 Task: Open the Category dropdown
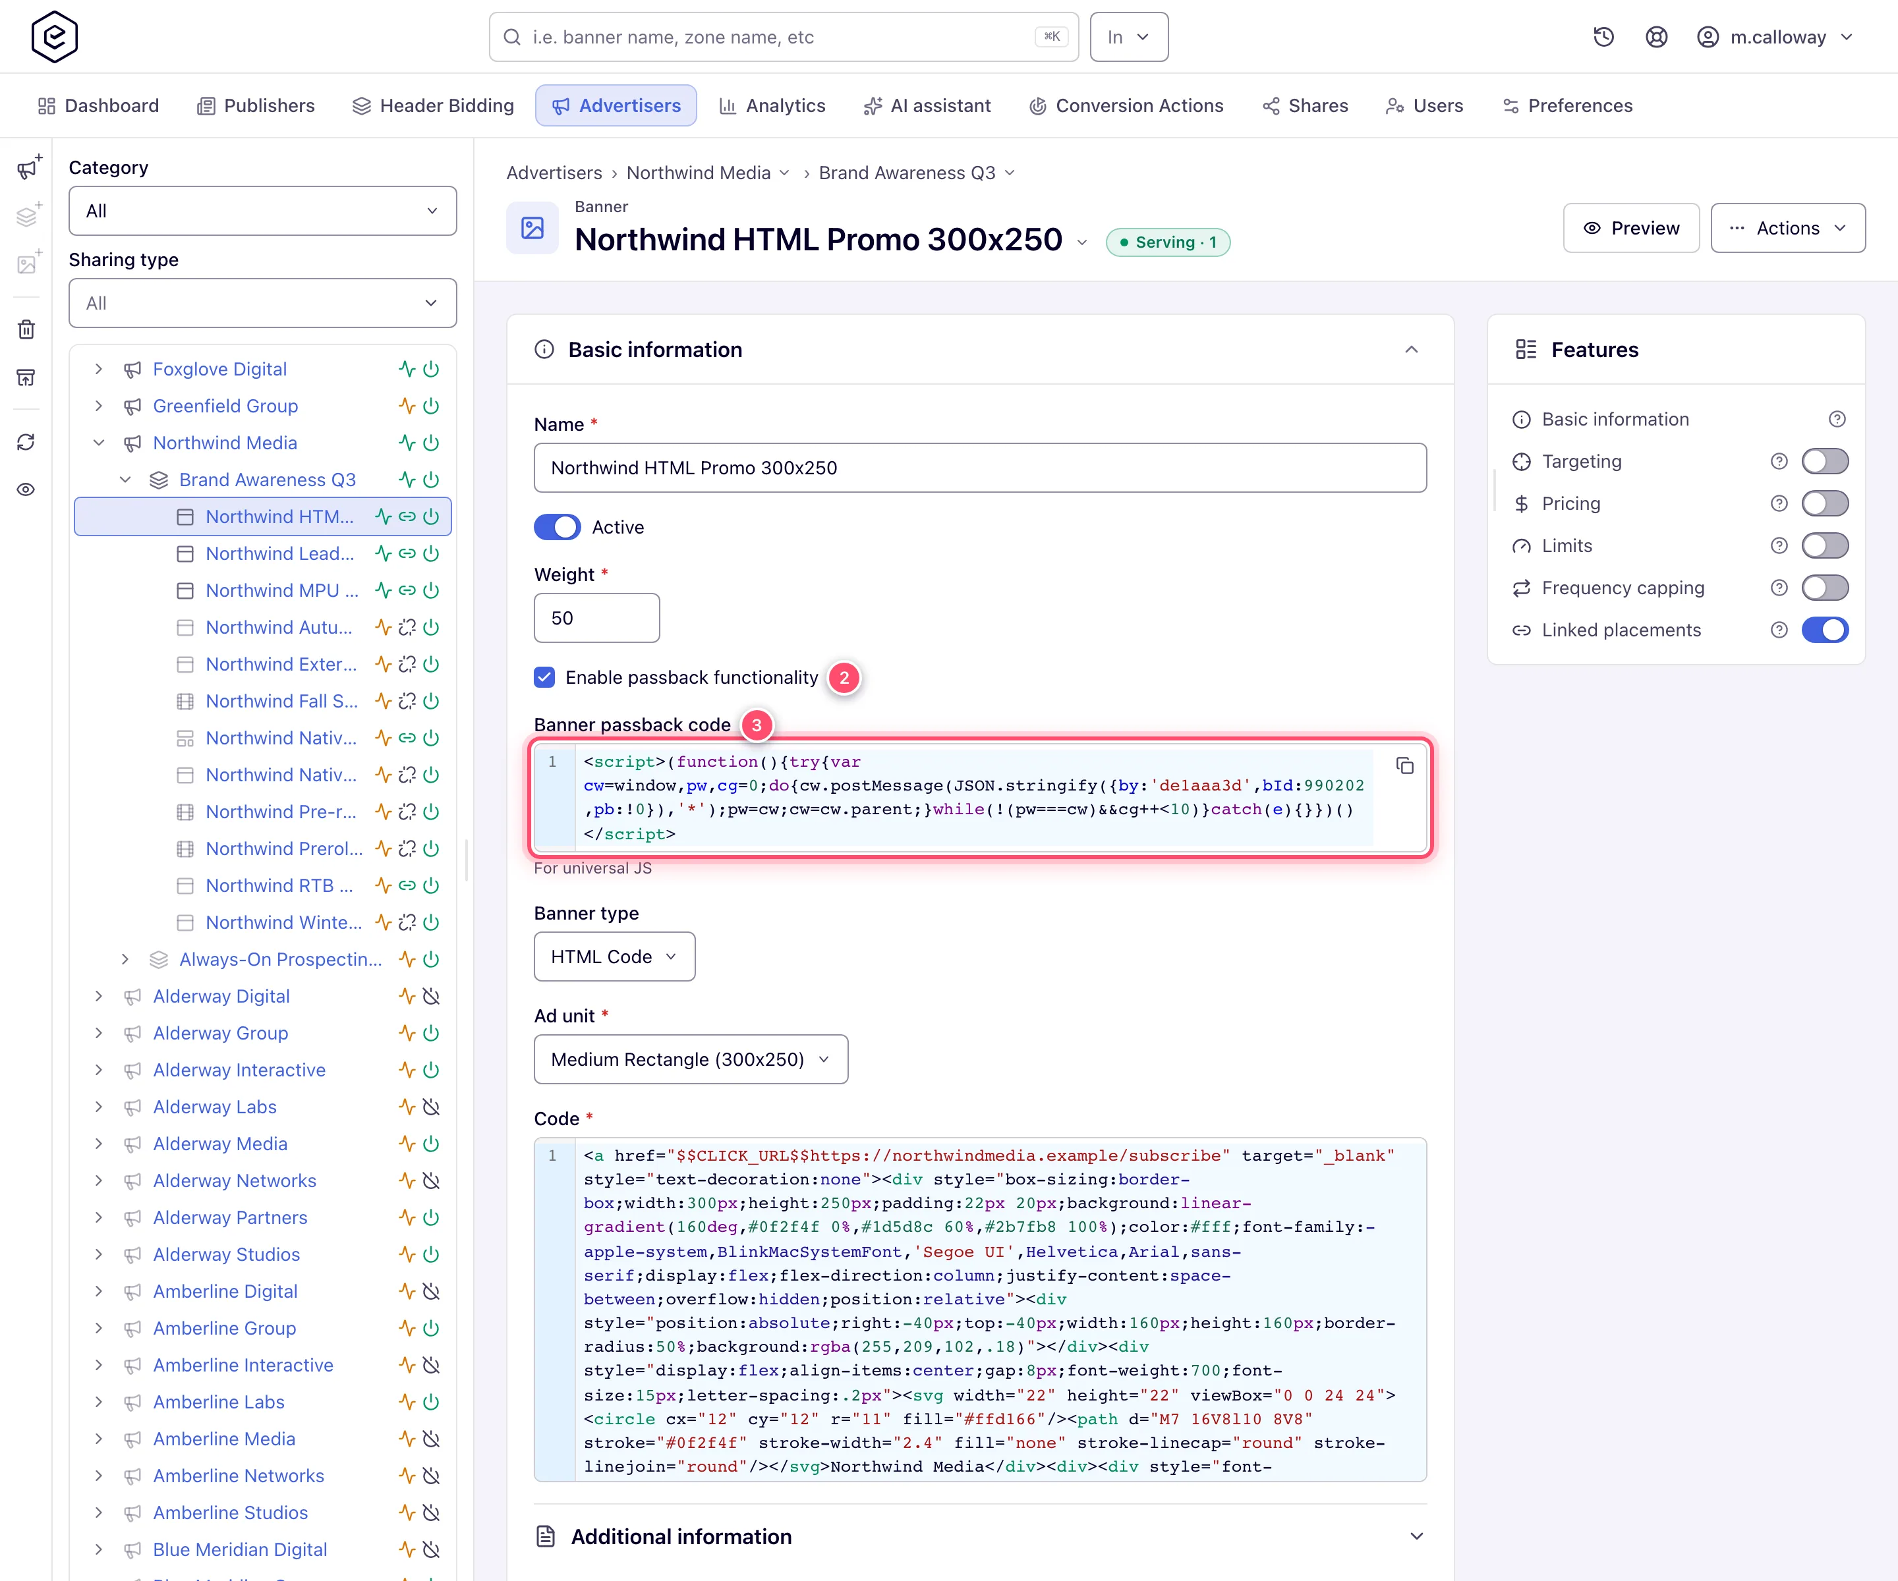click(x=262, y=211)
